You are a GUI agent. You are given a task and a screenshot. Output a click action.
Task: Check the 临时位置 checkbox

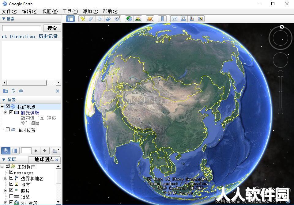point(8,129)
